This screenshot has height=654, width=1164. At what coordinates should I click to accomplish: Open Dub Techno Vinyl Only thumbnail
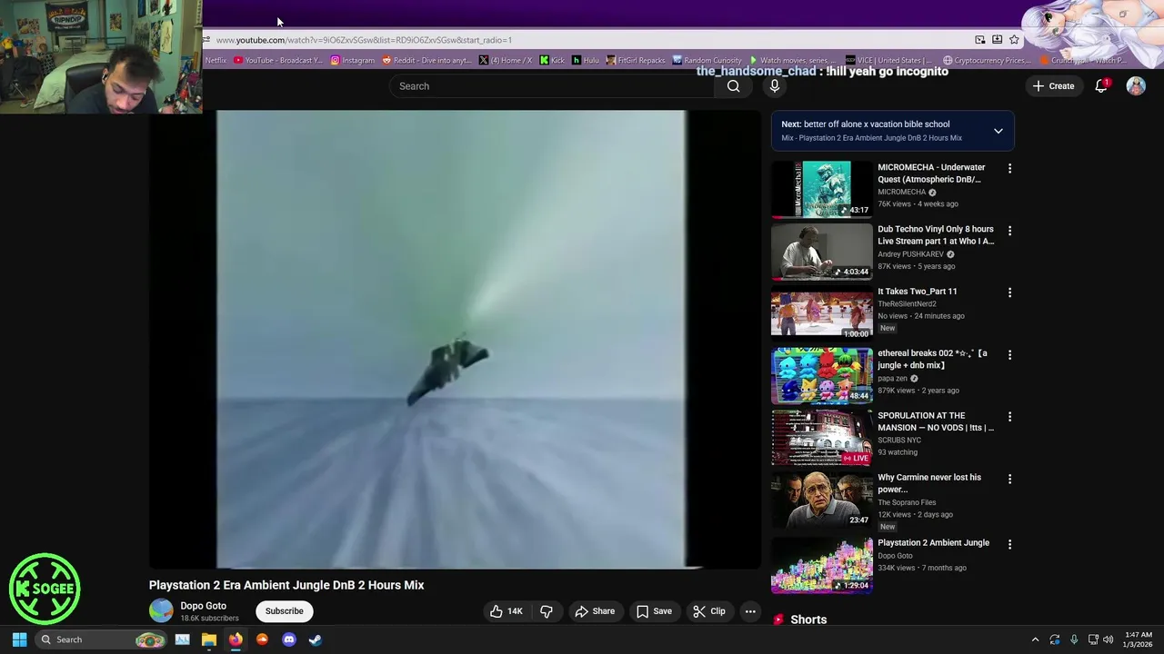pyautogui.click(x=821, y=251)
